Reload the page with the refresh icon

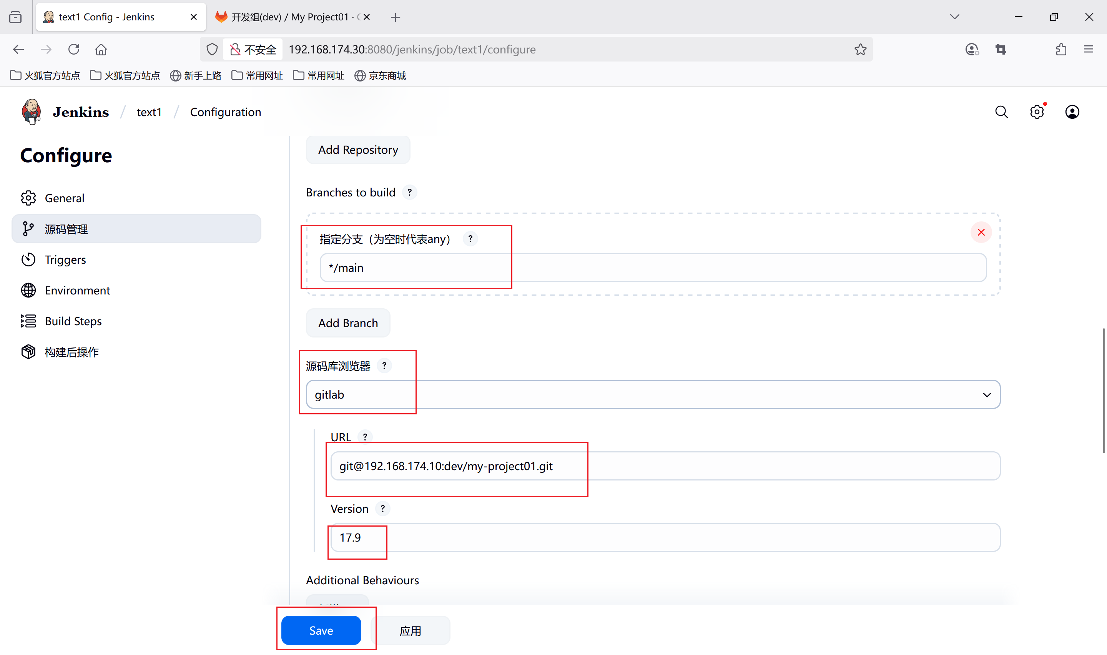tap(74, 50)
